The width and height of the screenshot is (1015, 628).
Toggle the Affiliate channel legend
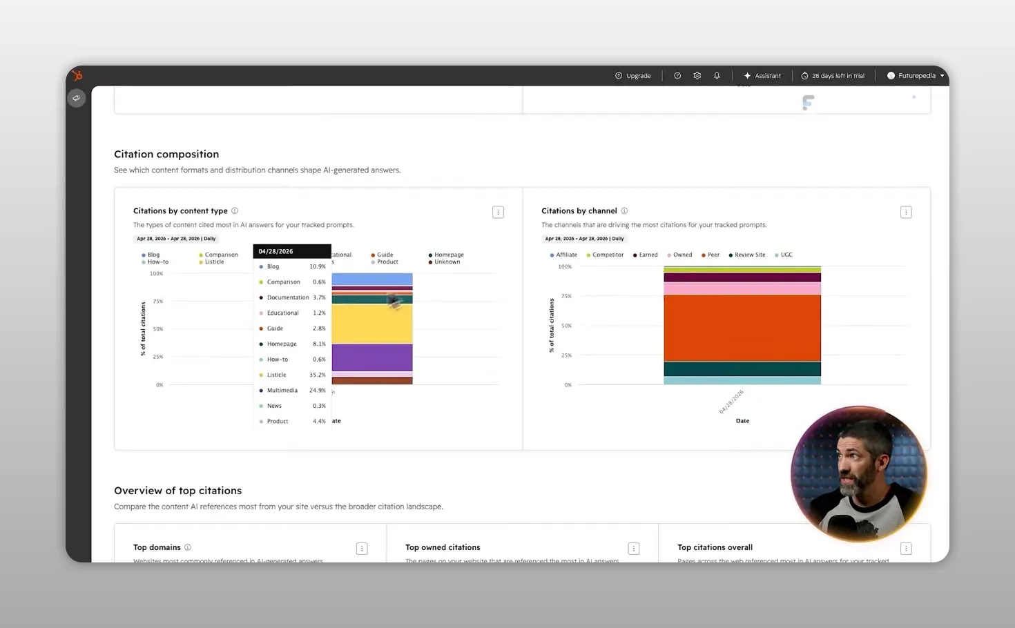(563, 255)
